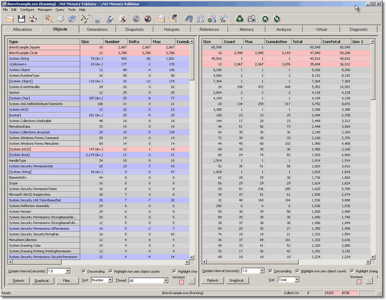Switch to the Diagnostic tab

359,29
